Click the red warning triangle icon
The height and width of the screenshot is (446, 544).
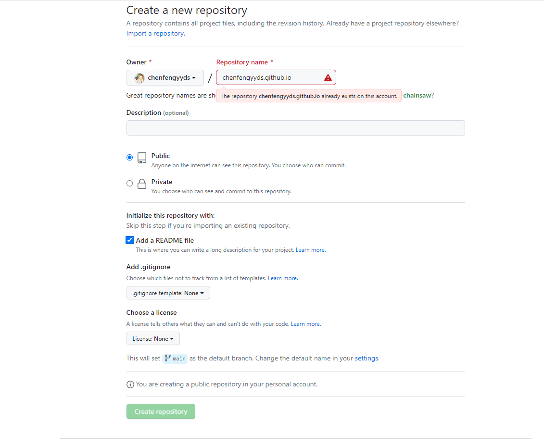tap(328, 77)
